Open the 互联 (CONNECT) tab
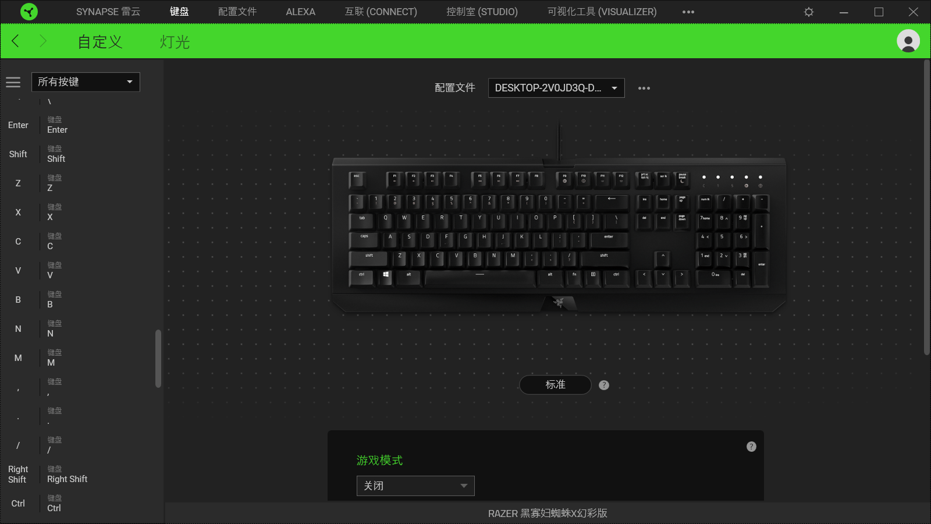Viewport: 931px width, 524px height. [381, 12]
